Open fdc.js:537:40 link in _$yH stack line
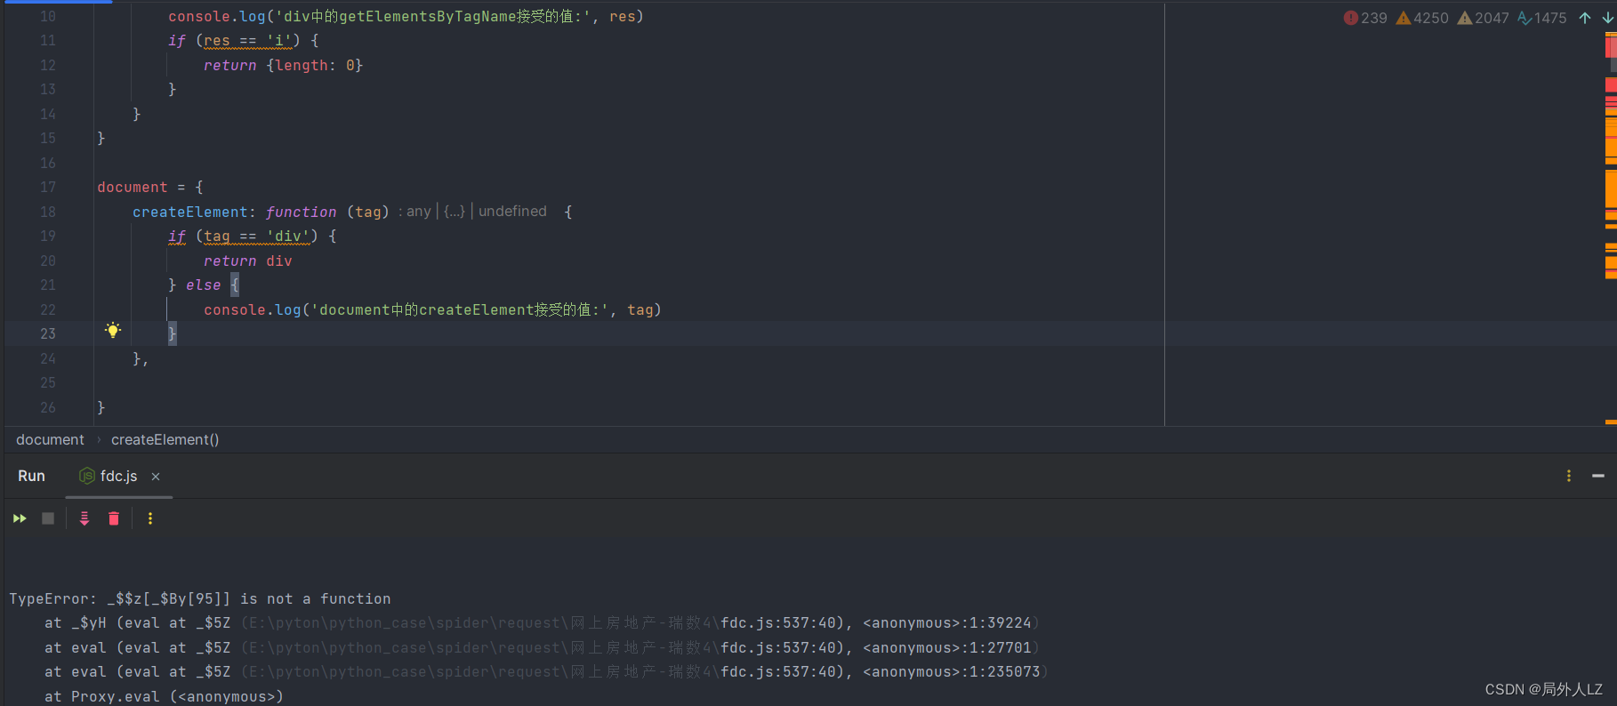This screenshot has height=706, width=1617. [782, 623]
